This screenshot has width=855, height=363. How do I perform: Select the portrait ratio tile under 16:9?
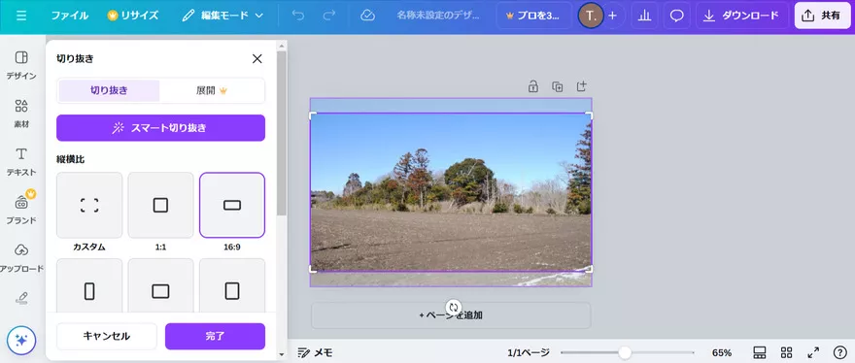tap(232, 285)
